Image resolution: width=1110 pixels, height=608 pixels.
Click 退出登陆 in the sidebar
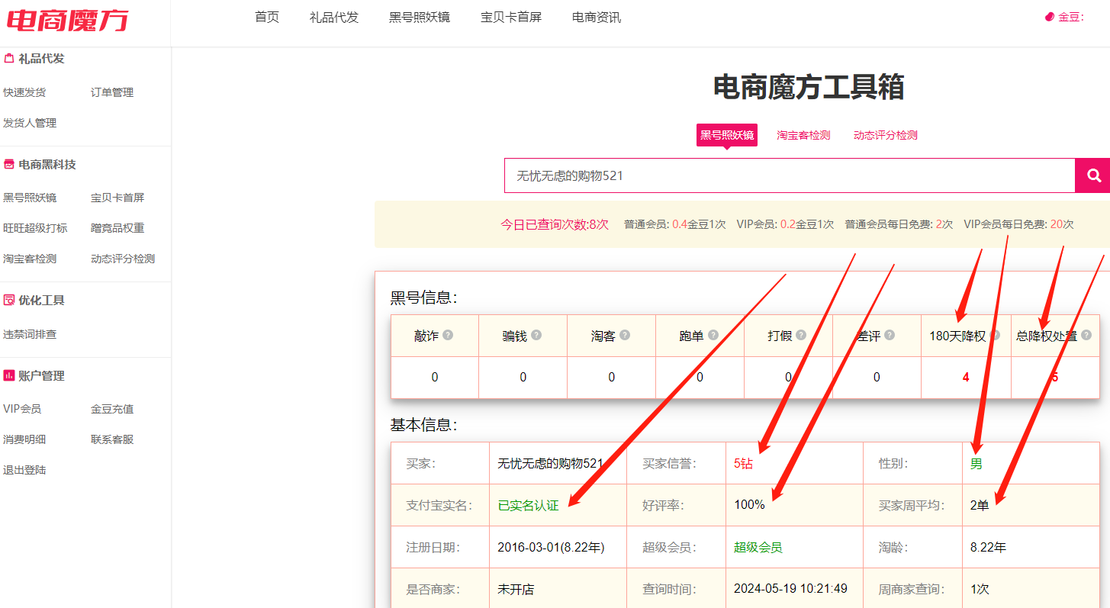[x=24, y=470]
